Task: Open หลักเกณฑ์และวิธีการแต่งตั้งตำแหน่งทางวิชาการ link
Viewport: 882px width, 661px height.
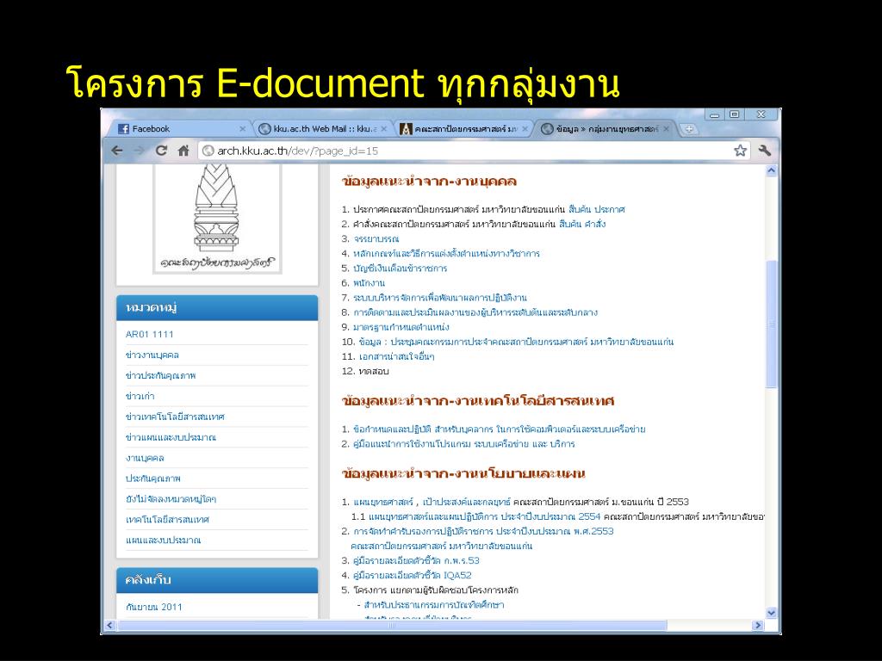Action: click(446, 254)
